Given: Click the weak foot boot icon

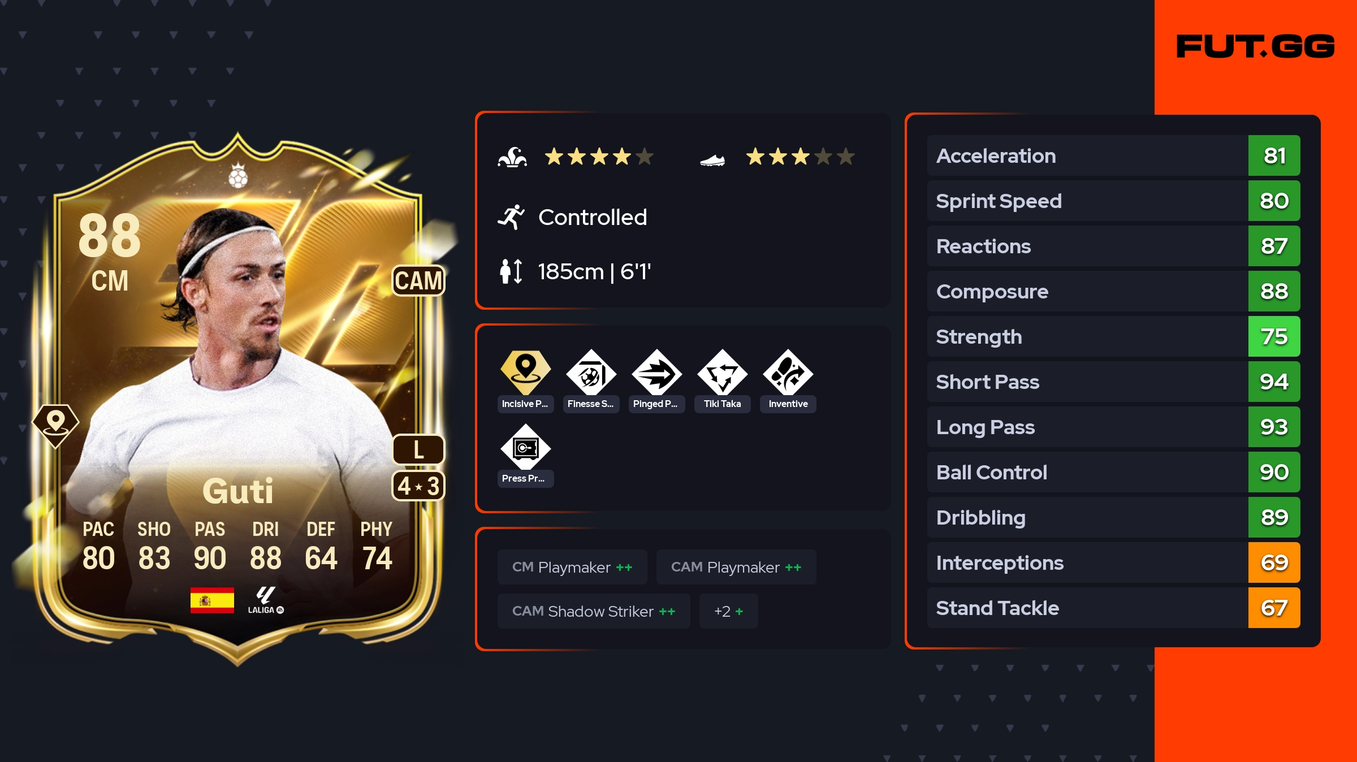Looking at the screenshot, I should coord(712,161).
